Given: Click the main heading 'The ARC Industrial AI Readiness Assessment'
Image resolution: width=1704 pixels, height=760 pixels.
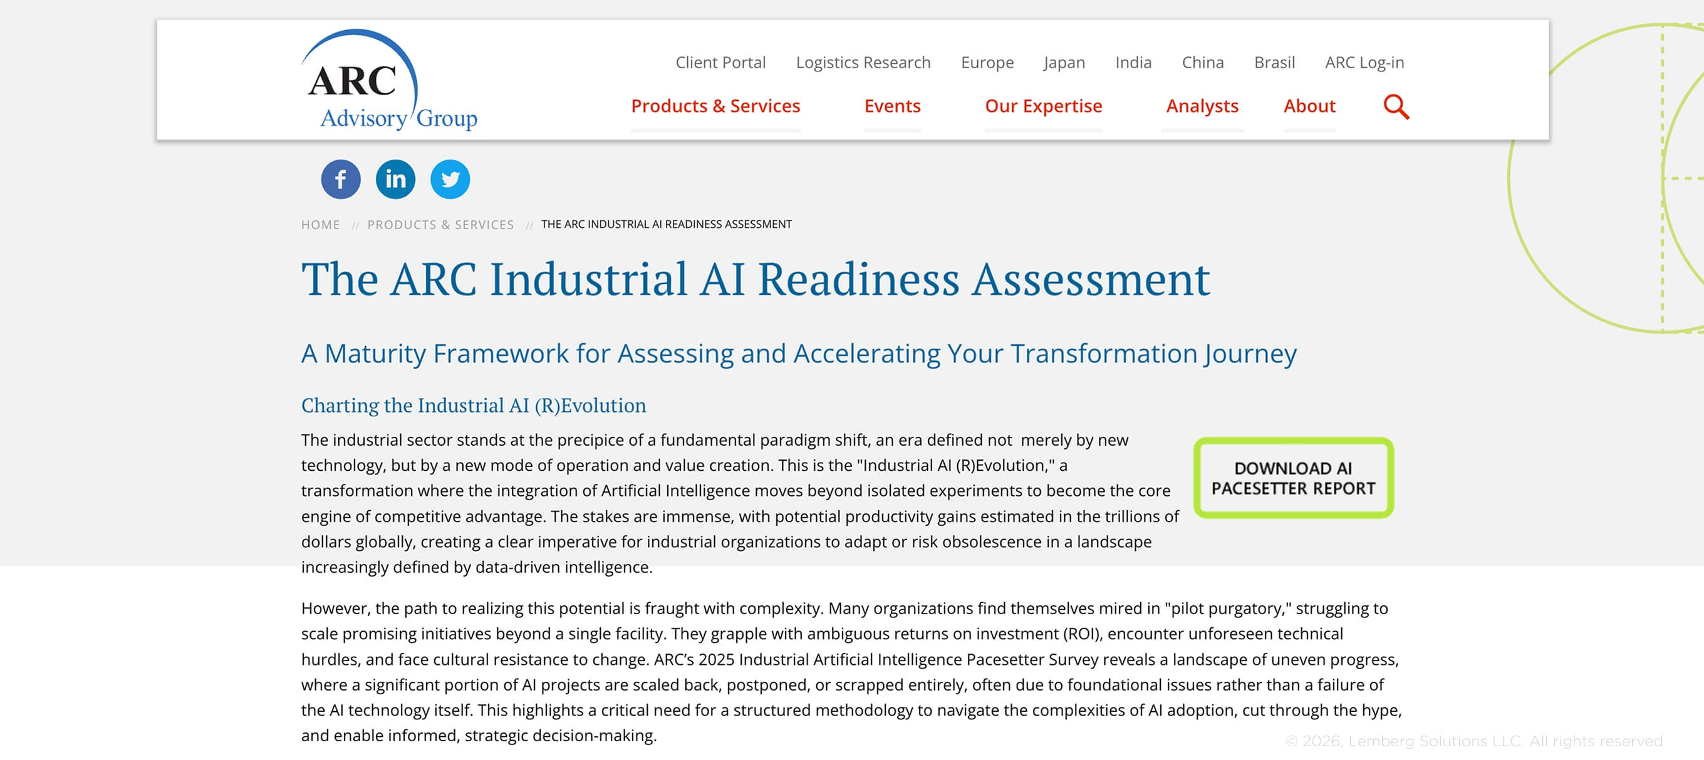Looking at the screenshot, I should [756, 280].
